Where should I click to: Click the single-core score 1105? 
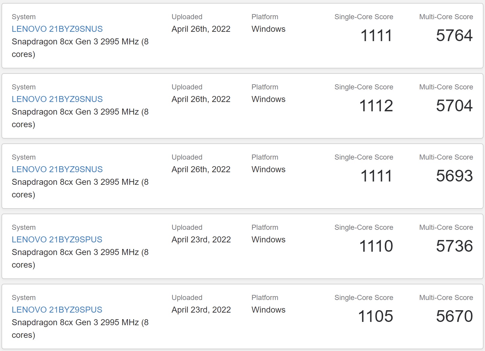375,316
